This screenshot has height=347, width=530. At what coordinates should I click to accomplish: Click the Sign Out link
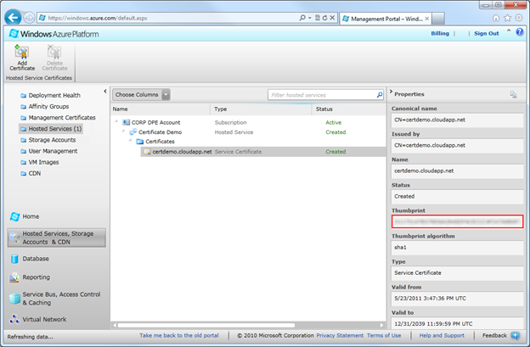[486, 33]
